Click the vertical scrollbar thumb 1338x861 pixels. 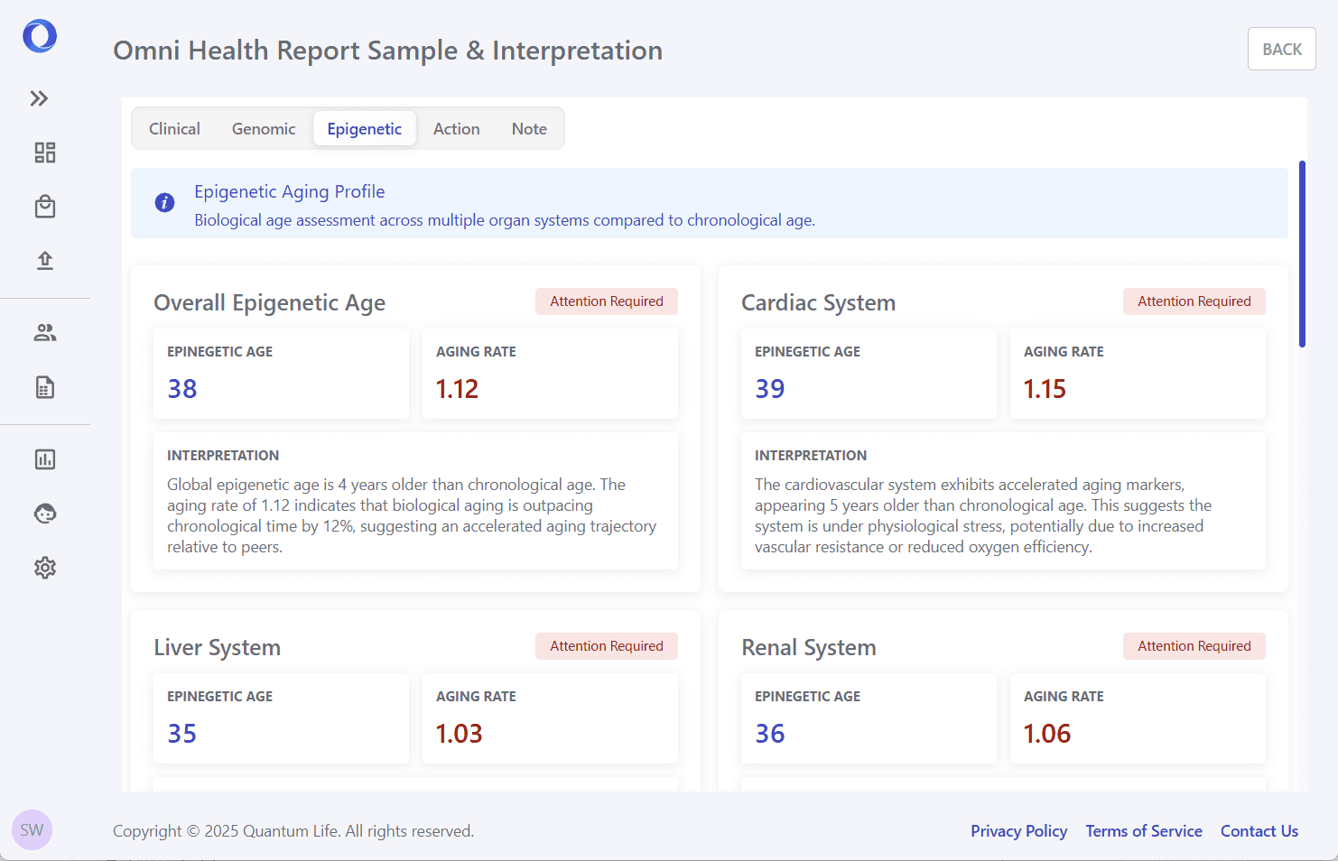coord(1302,254)
